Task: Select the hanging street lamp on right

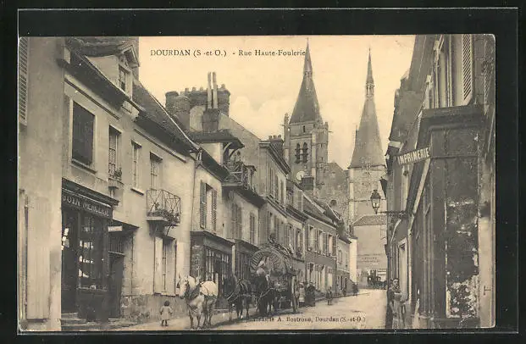Action: (x=375, y=201)
